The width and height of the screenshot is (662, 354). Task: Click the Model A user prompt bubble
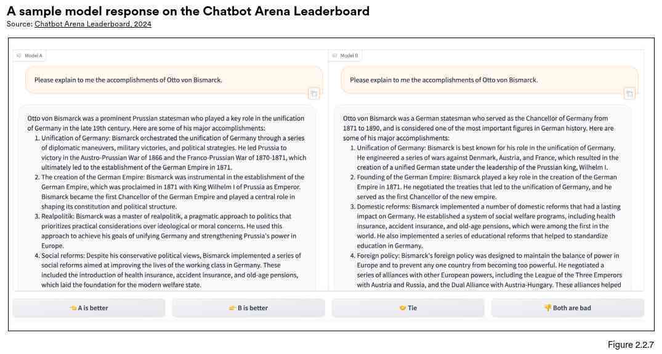point(174,80)
